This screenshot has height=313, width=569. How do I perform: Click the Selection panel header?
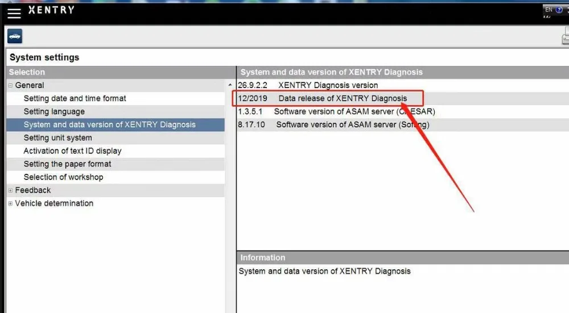pos(121,72)
